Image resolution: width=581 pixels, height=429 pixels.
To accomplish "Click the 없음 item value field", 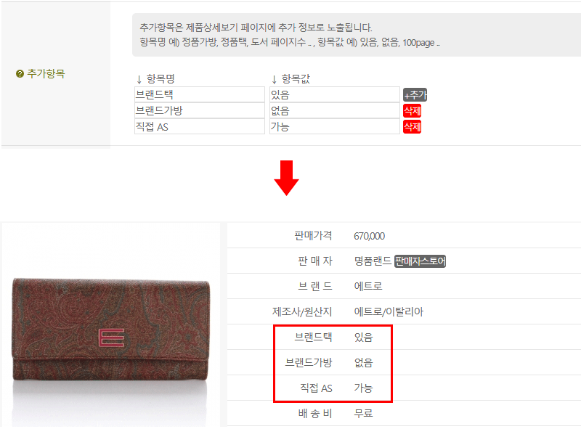I will (x=335, y=110).
